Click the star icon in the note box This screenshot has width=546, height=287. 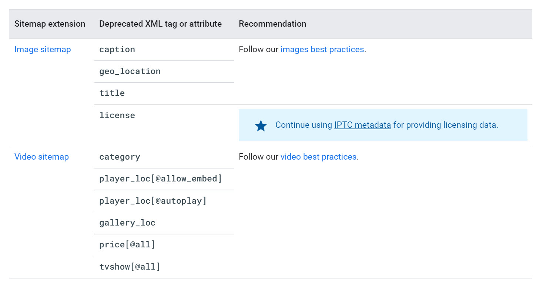pos(261,126)
